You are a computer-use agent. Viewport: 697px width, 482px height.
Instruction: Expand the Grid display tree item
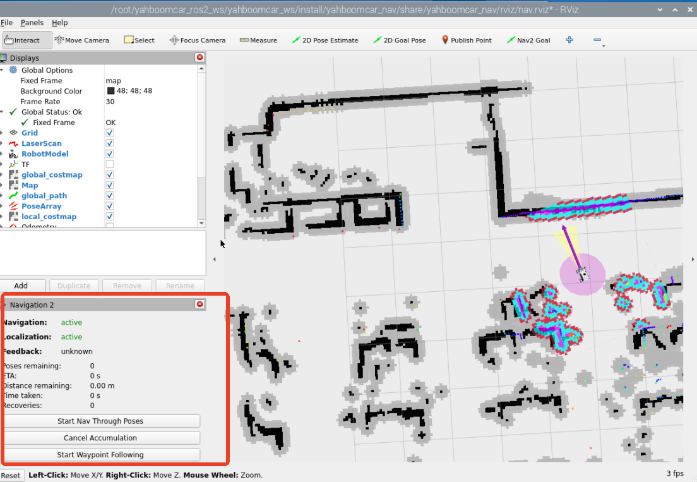3,133
